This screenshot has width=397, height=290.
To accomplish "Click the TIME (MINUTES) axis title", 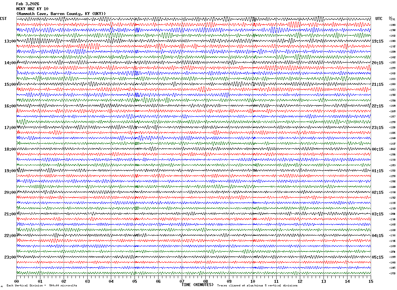I will [198, 285].
